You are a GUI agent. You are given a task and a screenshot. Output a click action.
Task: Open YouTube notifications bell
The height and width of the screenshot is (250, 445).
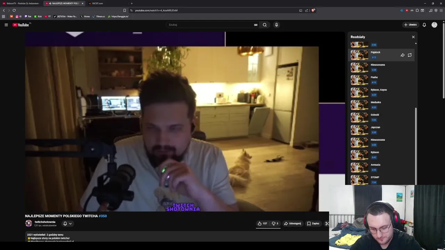coord(424,25)
